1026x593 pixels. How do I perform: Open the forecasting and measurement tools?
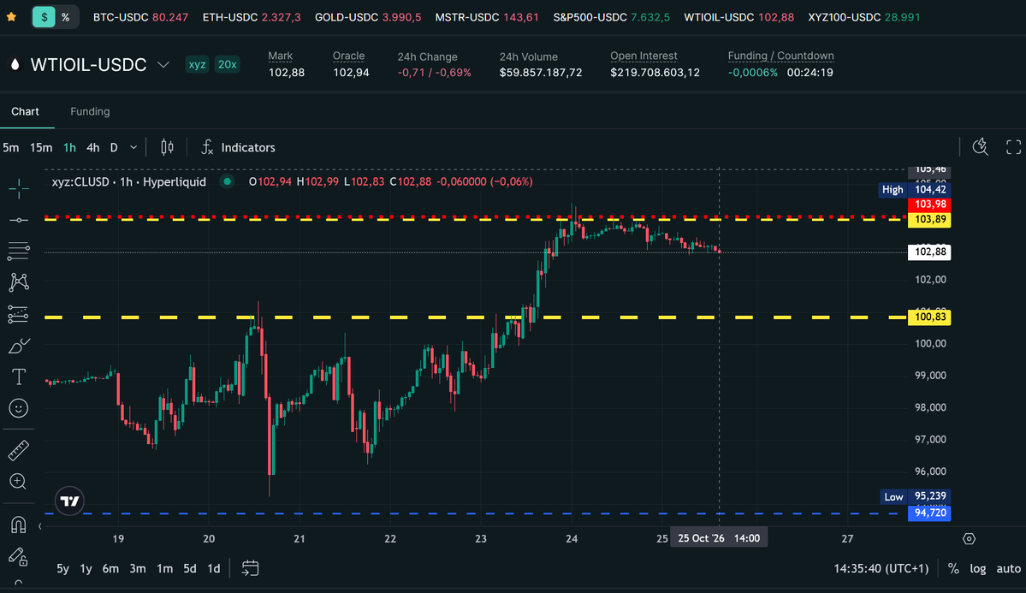pyautogui.click(x=18, y=314)
